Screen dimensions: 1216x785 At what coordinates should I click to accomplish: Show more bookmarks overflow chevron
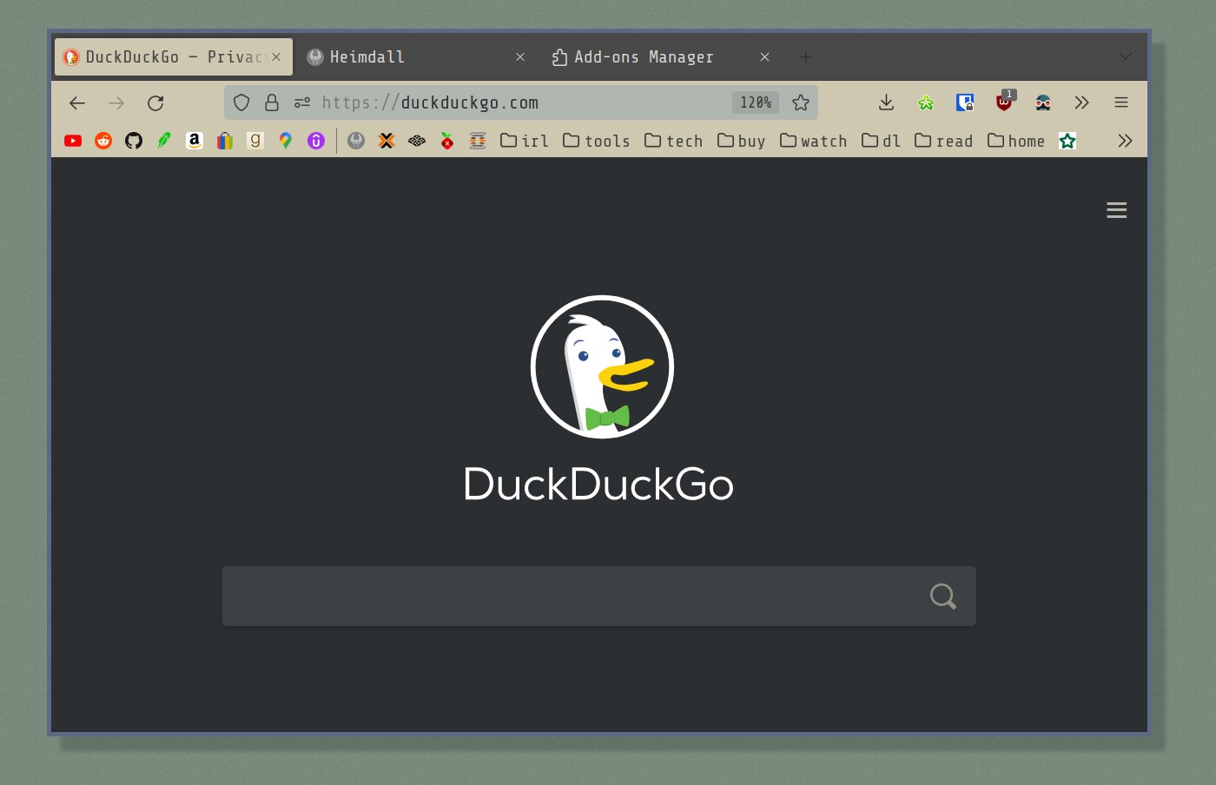point(1125,141)
